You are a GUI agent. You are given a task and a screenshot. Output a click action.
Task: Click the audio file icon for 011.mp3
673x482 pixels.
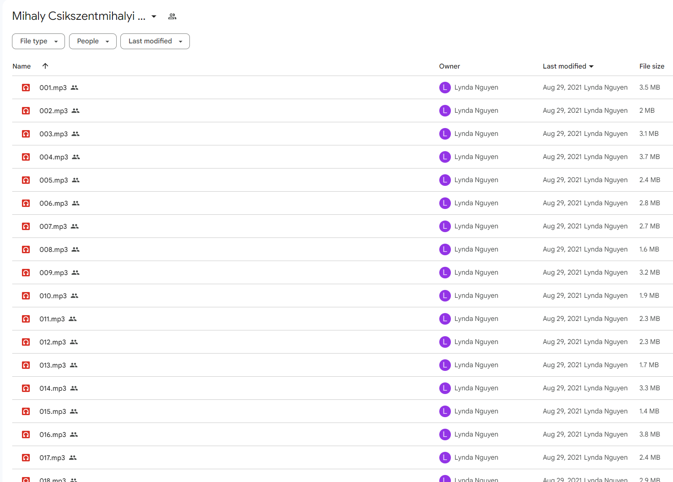(26, 319)
